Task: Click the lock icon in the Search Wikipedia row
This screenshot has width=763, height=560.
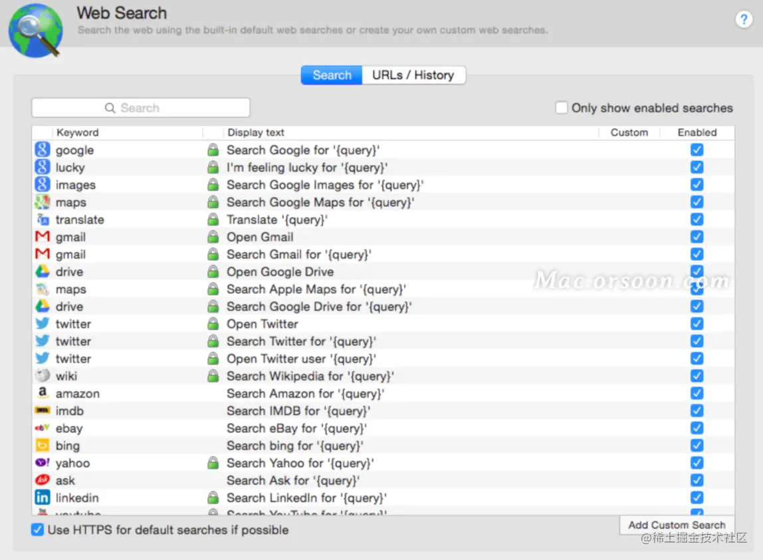Action: pyautogui.click(x=213, y=376)
